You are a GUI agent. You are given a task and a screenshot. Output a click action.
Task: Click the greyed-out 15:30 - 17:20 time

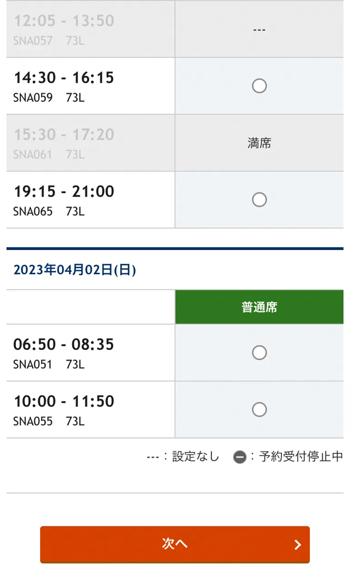[x=64, y=135]
